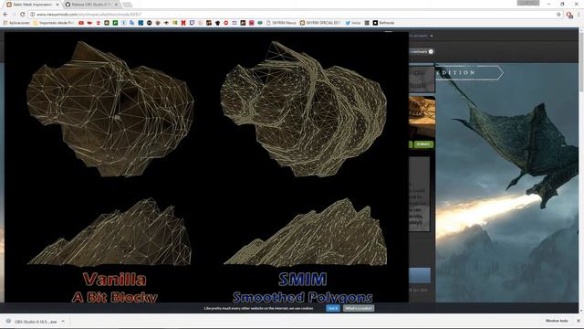Open the Importado desde Fir bookmarks folder
The image size is (584, 329).
pyautogui.click(x=54, y=23)
